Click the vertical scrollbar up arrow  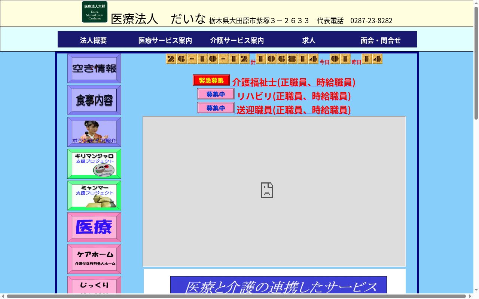(x=476, y=3)
